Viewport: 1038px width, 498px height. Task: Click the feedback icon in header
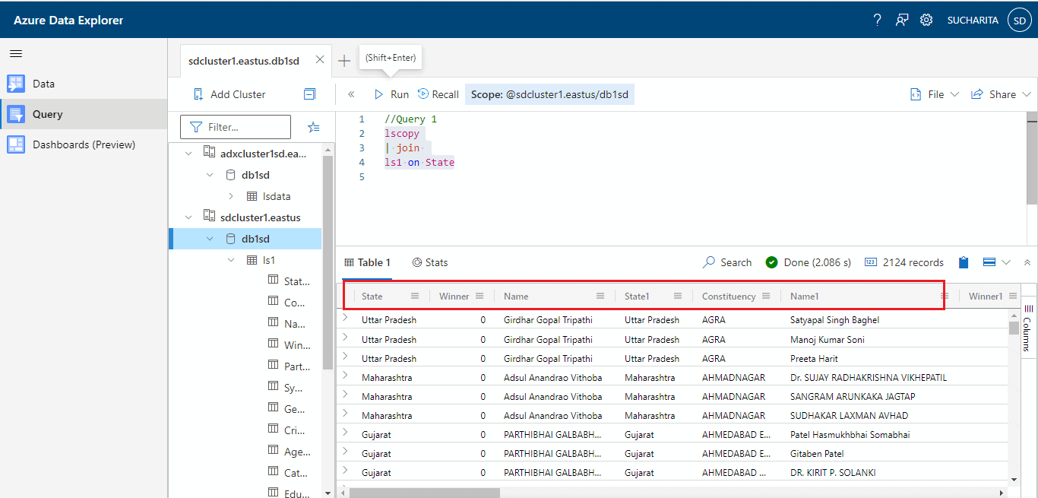[902, 21]
